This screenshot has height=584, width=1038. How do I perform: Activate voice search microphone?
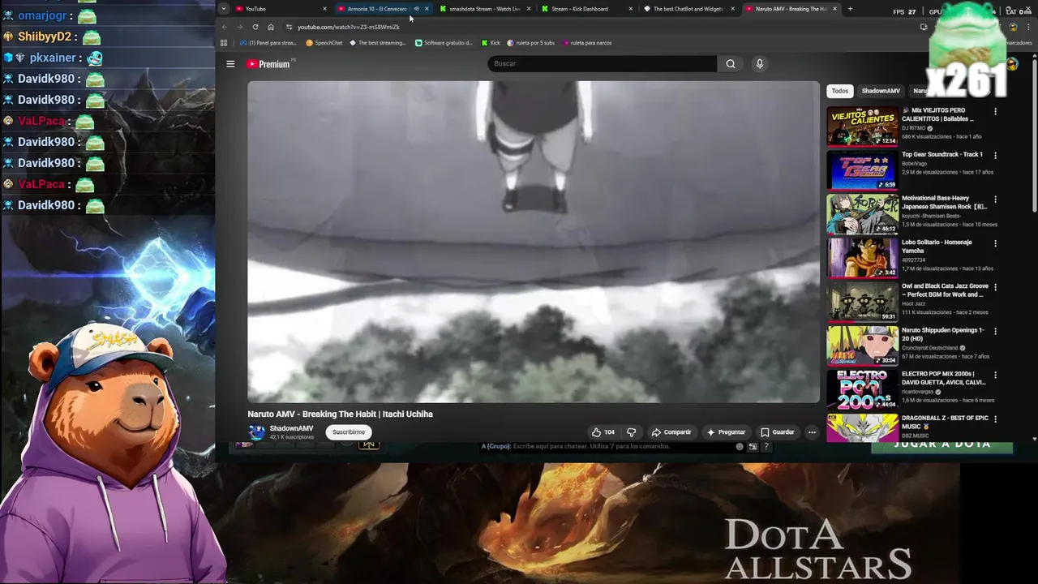(760, 64)
